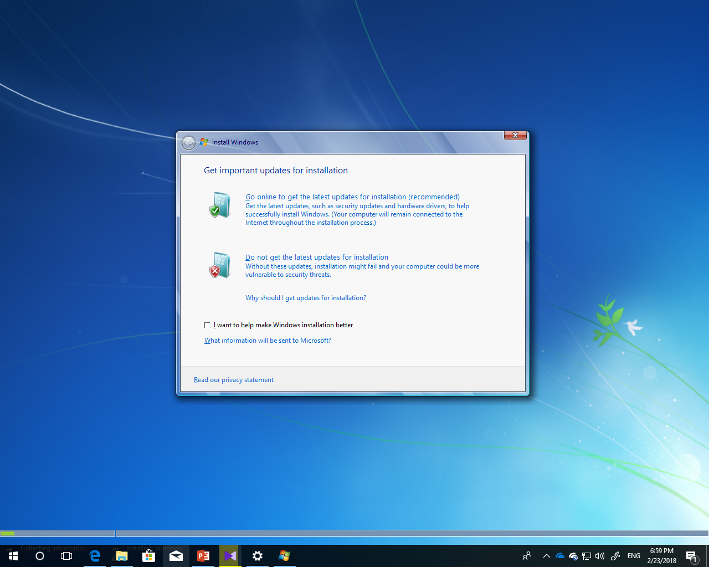Open the Windows Start menu
Screen dimensions: 709x567
[x=13, y=556]
